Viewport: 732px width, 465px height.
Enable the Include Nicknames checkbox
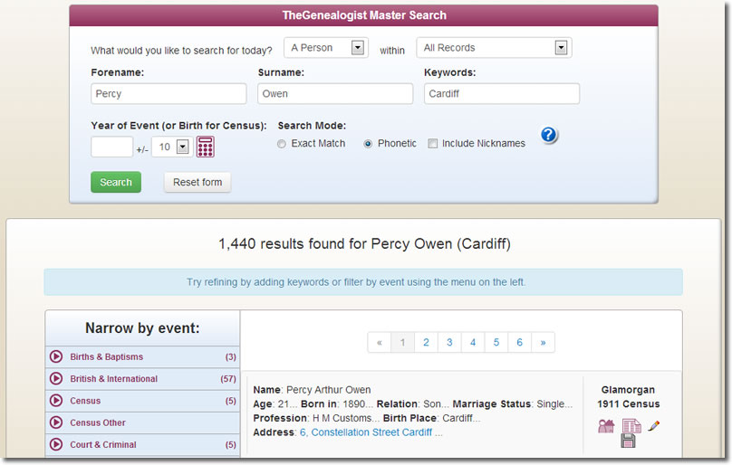pos(433,144)
